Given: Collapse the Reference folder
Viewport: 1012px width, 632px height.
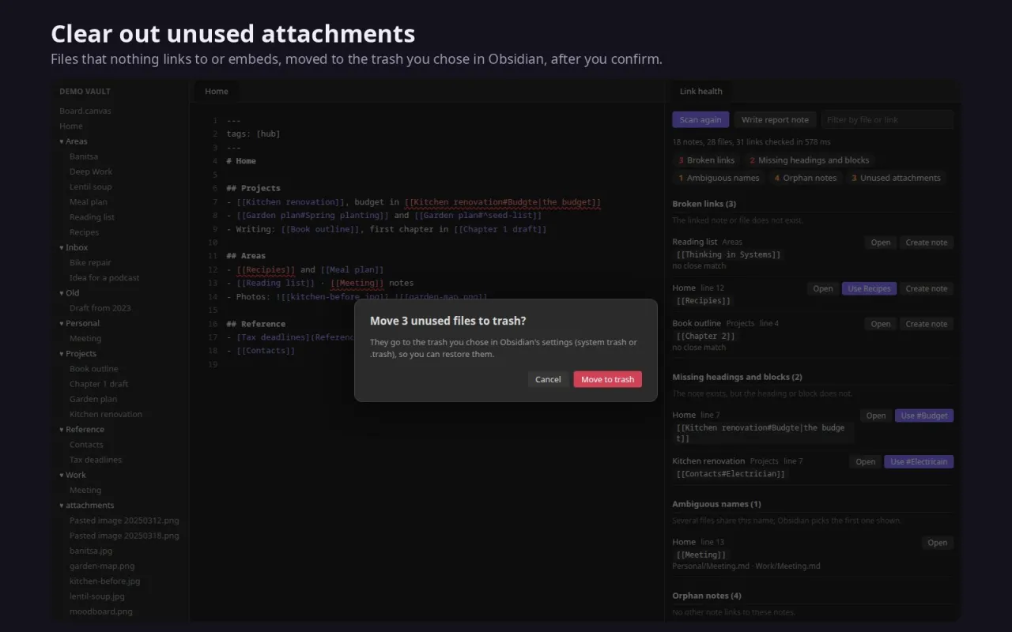Looking at the screenshot, I should tap(81, 430).
